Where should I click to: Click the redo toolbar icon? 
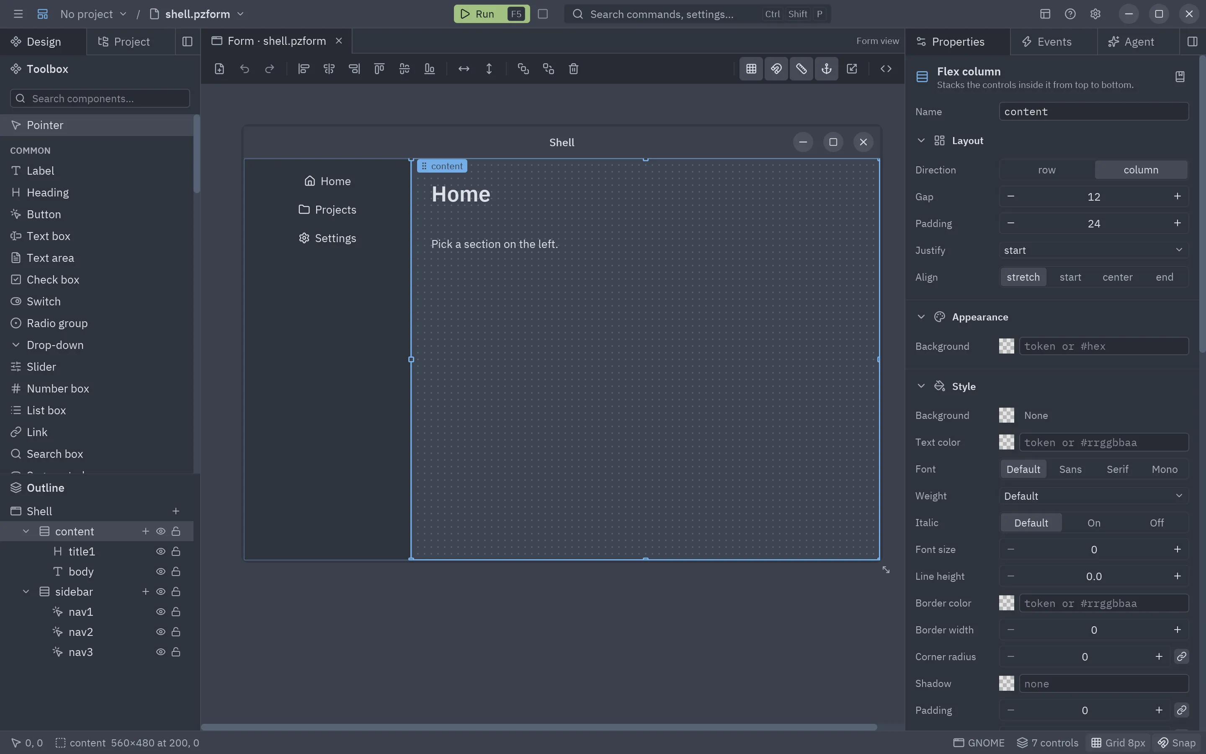270,69
